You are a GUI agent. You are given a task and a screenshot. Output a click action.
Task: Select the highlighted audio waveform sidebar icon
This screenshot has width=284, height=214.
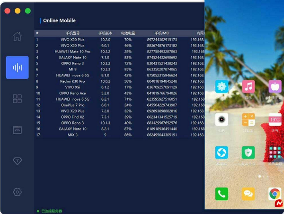coord(17,68)
